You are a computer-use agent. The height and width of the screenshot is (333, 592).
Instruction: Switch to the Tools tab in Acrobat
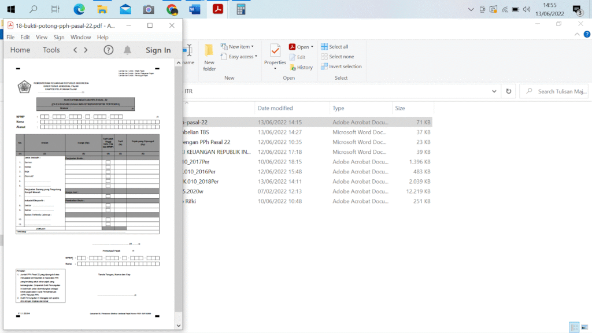(51, 50)
